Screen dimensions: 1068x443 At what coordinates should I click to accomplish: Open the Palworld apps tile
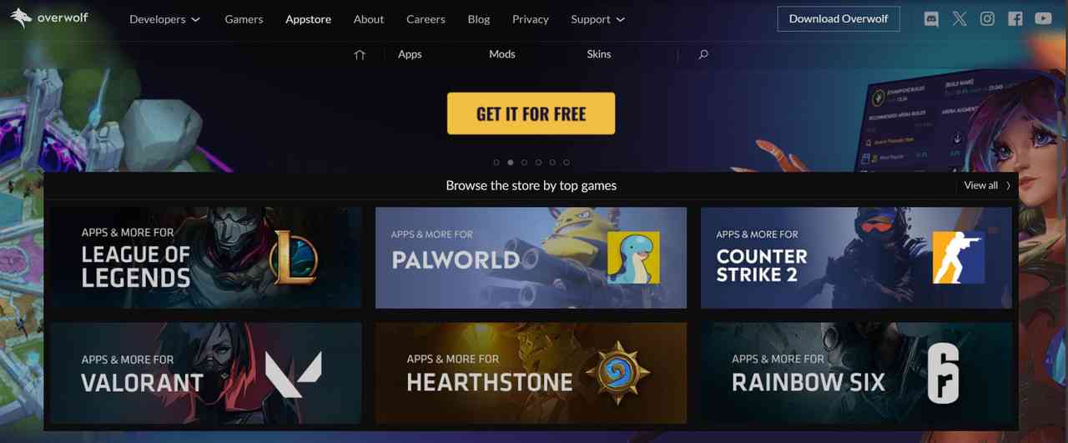(x=531, y=258)
